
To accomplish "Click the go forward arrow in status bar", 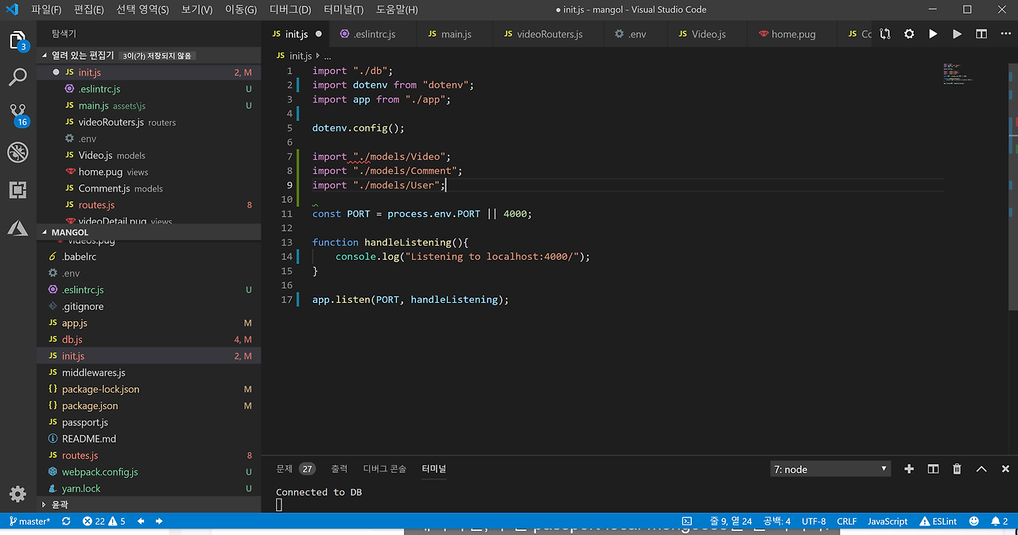I will click(x=159, y=521).
